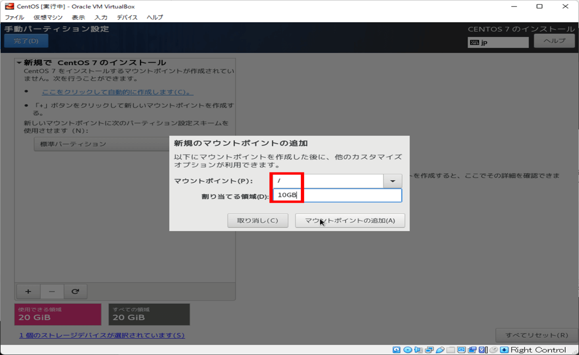Click the マウントポイント text field containing /

(328, 181)
